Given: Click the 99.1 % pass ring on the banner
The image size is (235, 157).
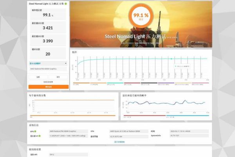Looking at the screenshot, I should tap(141, 16).
